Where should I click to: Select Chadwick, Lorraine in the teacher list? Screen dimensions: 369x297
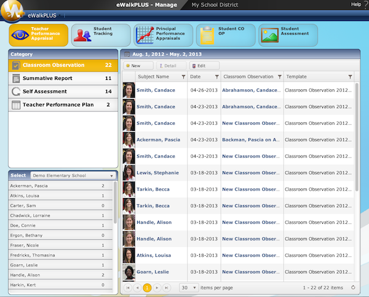(x=60, y=216)
